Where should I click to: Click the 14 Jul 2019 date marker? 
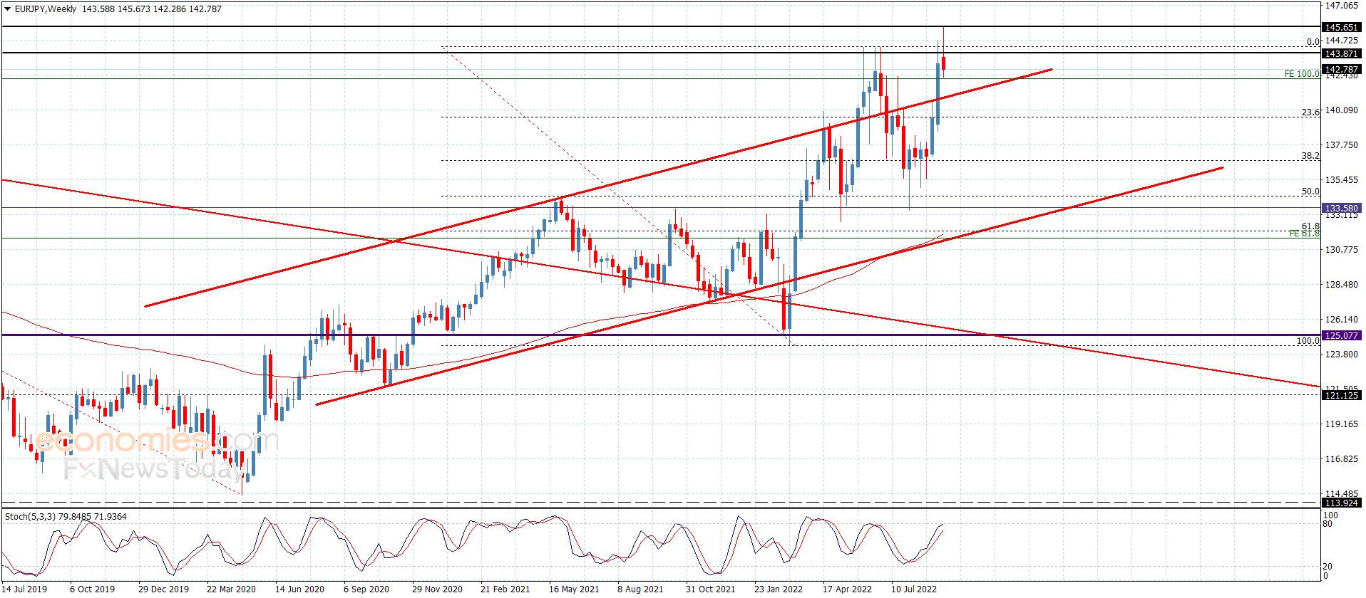(x=25, y=589)
